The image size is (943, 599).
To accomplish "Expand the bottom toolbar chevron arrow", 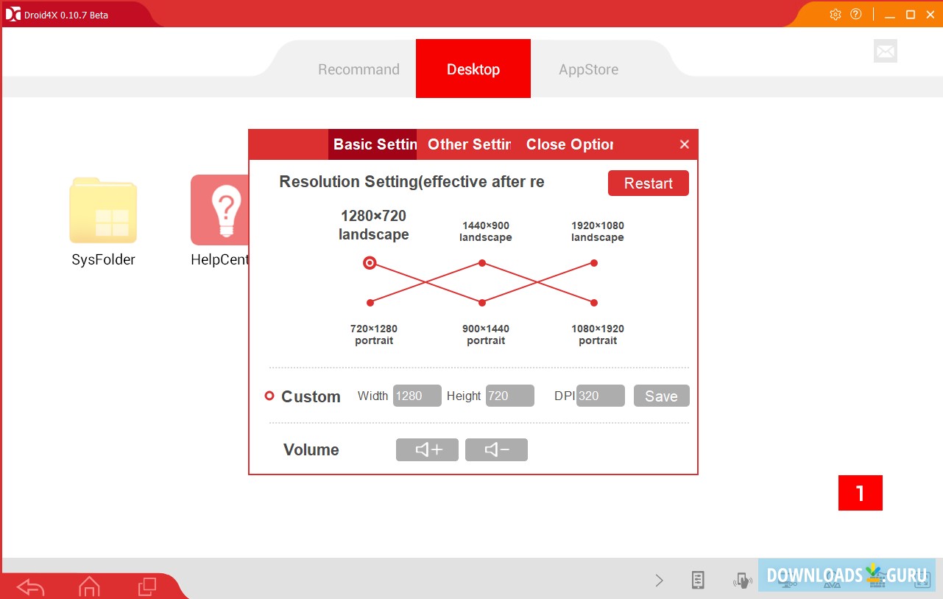I will click(660, 581).
